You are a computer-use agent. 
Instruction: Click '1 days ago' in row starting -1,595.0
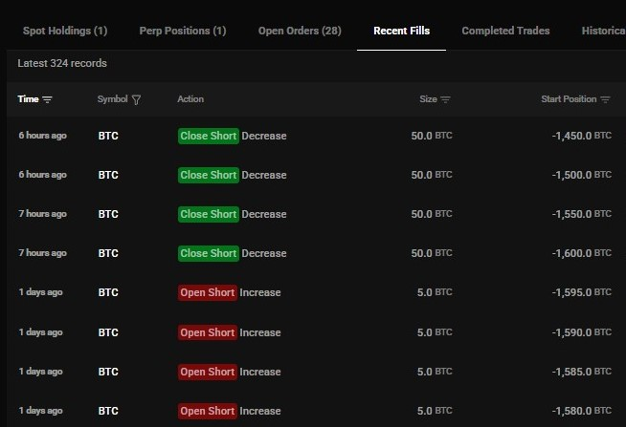click(x=40, y=292)
